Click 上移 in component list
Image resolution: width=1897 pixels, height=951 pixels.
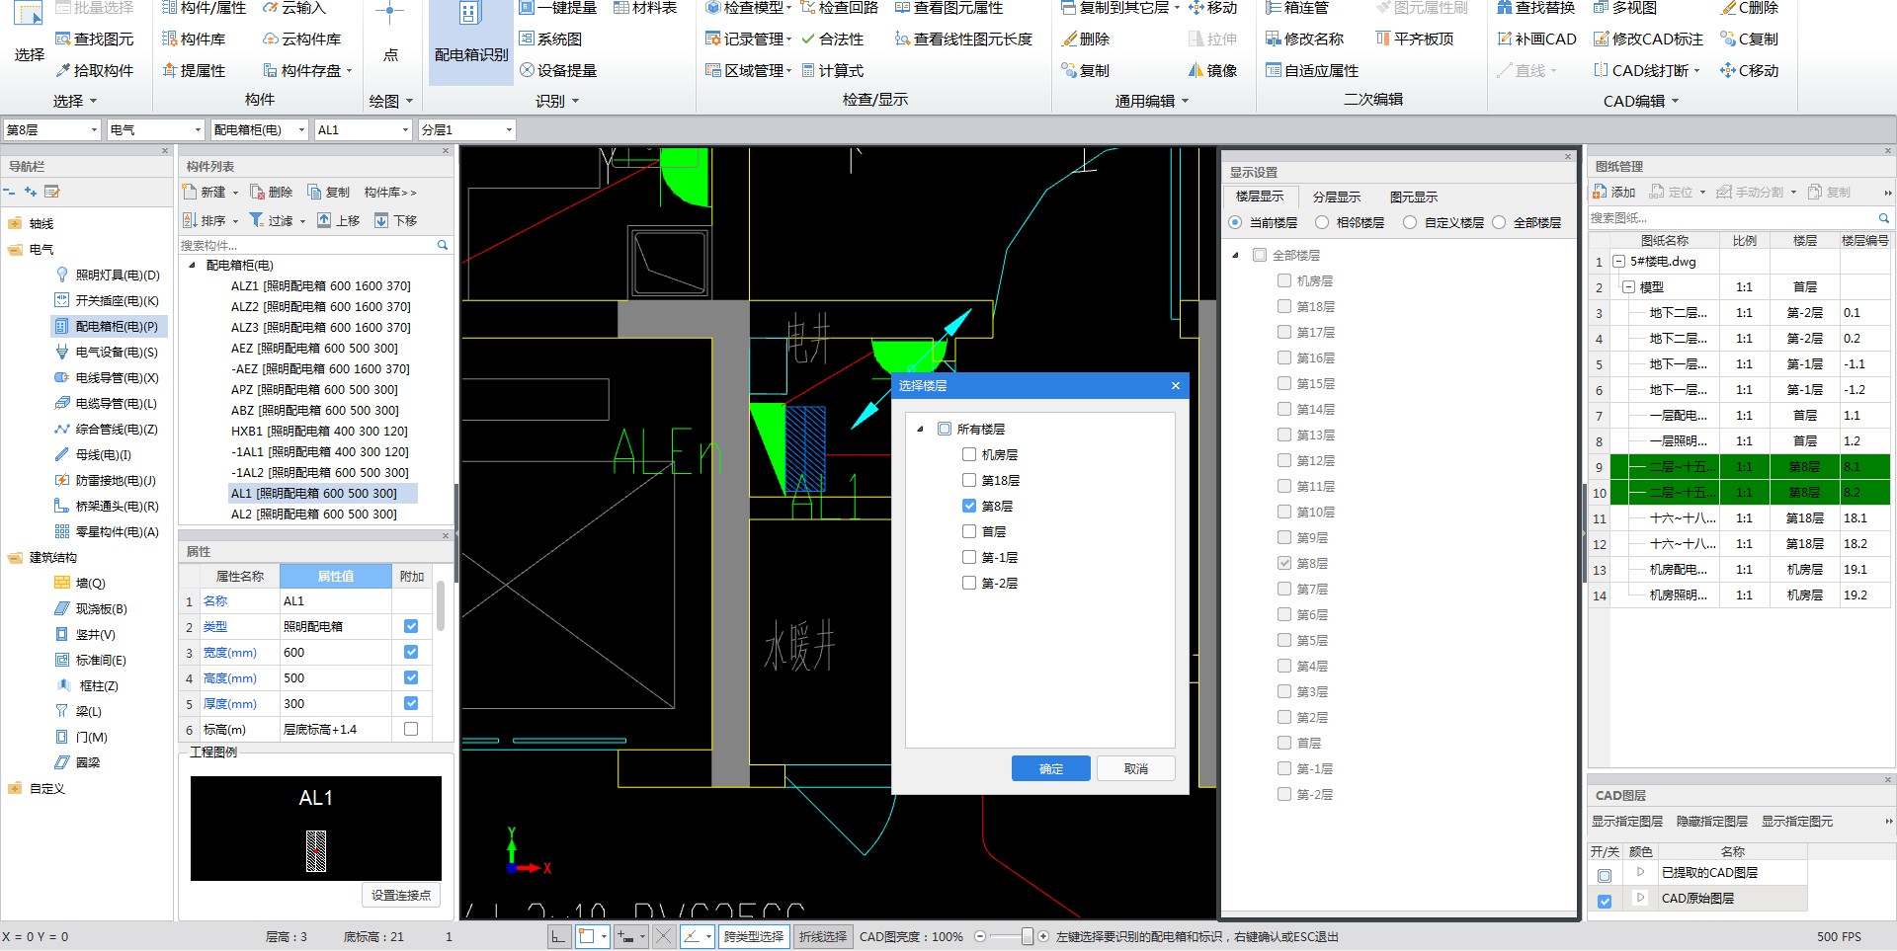(338, 220)
